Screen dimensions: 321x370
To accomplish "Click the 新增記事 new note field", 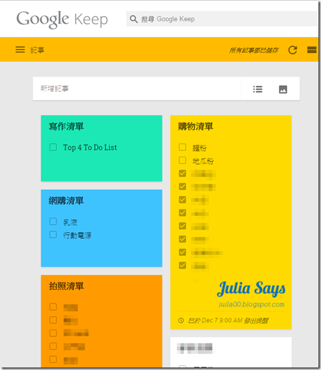I will tap(137, 89).
